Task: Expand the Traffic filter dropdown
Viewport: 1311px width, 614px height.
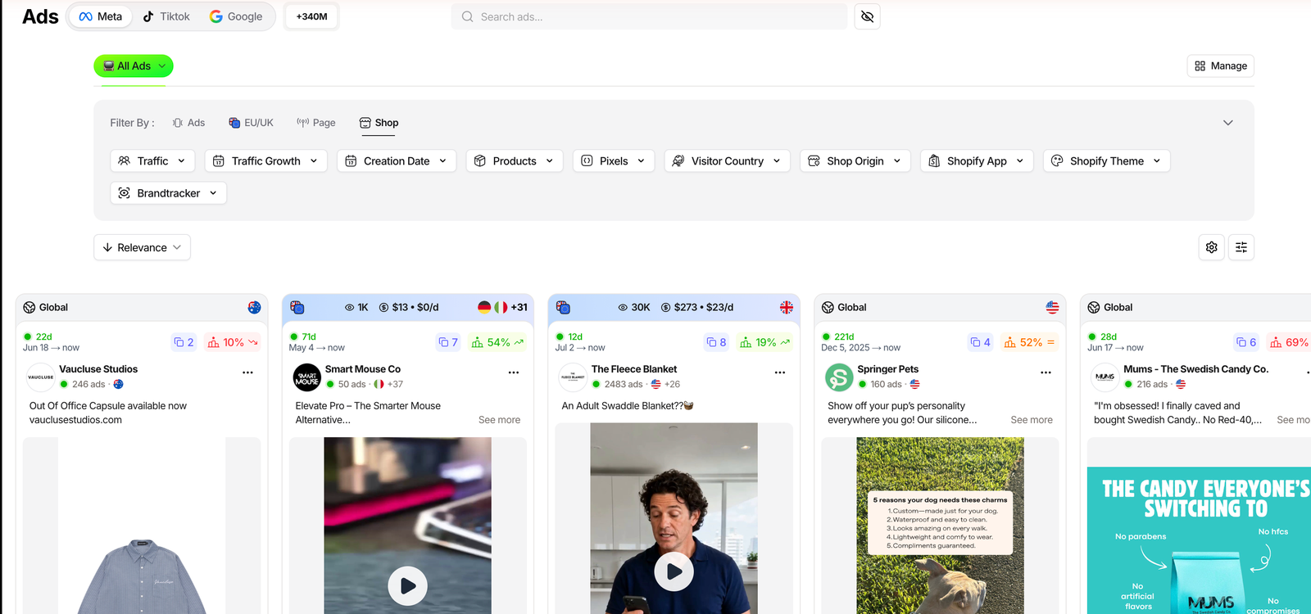Action: 152,160
